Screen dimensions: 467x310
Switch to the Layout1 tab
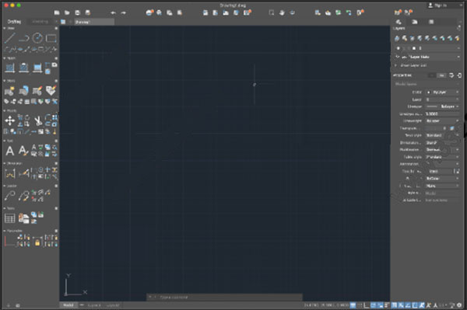click(94, 305)
